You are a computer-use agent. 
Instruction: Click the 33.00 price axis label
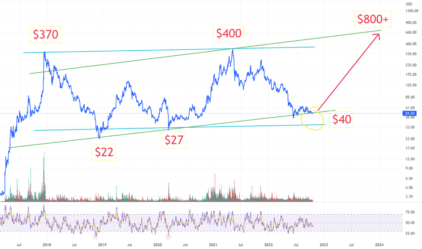[410, 127]
